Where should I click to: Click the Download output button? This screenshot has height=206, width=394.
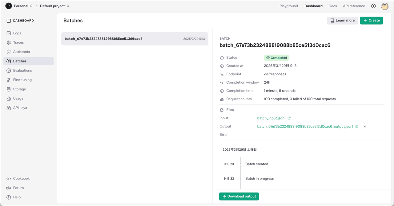tap(239, 196)
